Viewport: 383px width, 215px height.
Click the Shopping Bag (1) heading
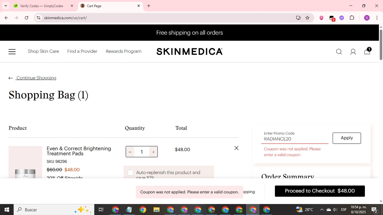pos(49,95)
